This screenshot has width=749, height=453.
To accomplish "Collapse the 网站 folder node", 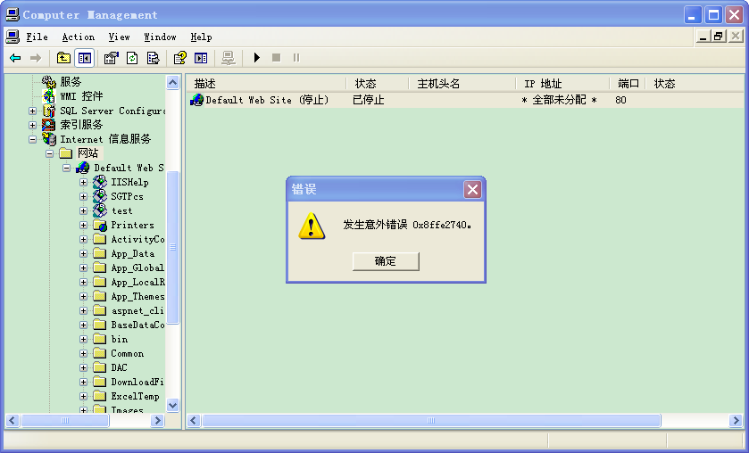I will click(50, 153).
